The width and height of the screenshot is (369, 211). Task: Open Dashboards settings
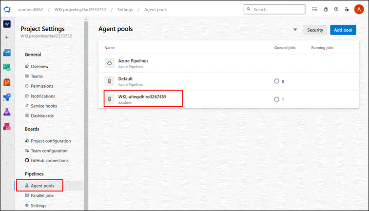click(39, 115)
